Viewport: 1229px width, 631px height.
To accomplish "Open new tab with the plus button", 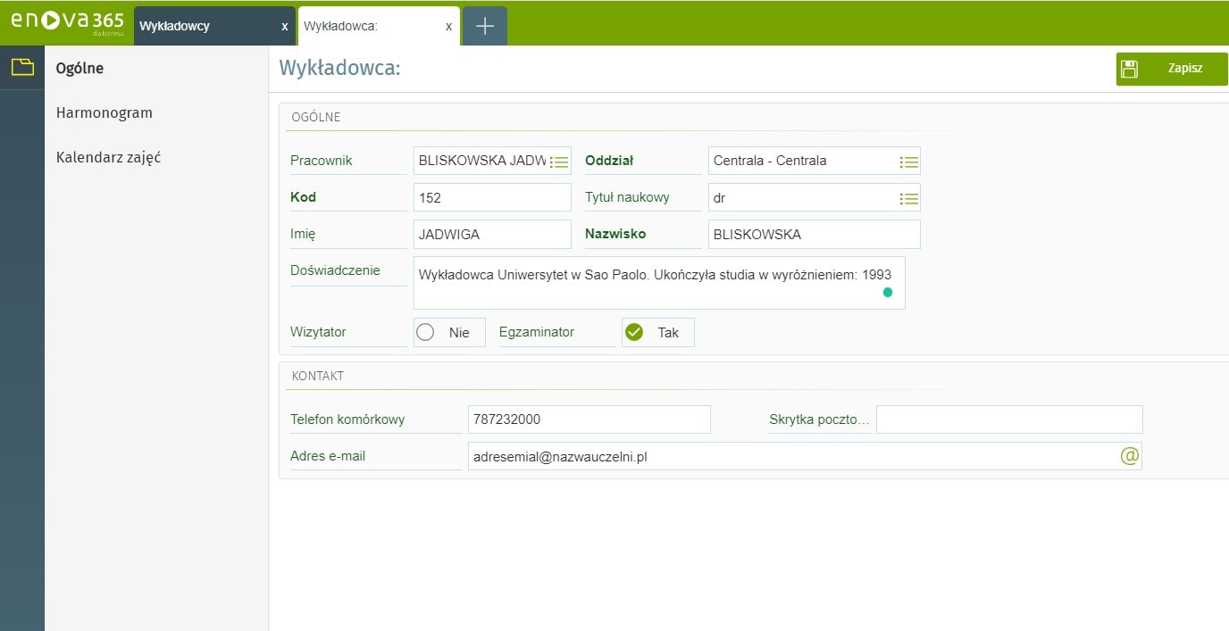I will click(484, 25).
